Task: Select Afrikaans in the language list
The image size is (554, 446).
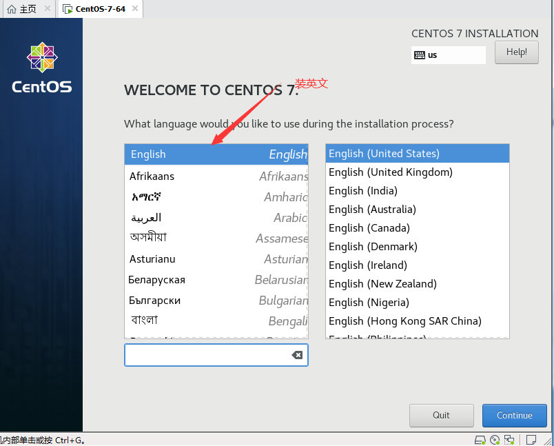Action: 216,176
